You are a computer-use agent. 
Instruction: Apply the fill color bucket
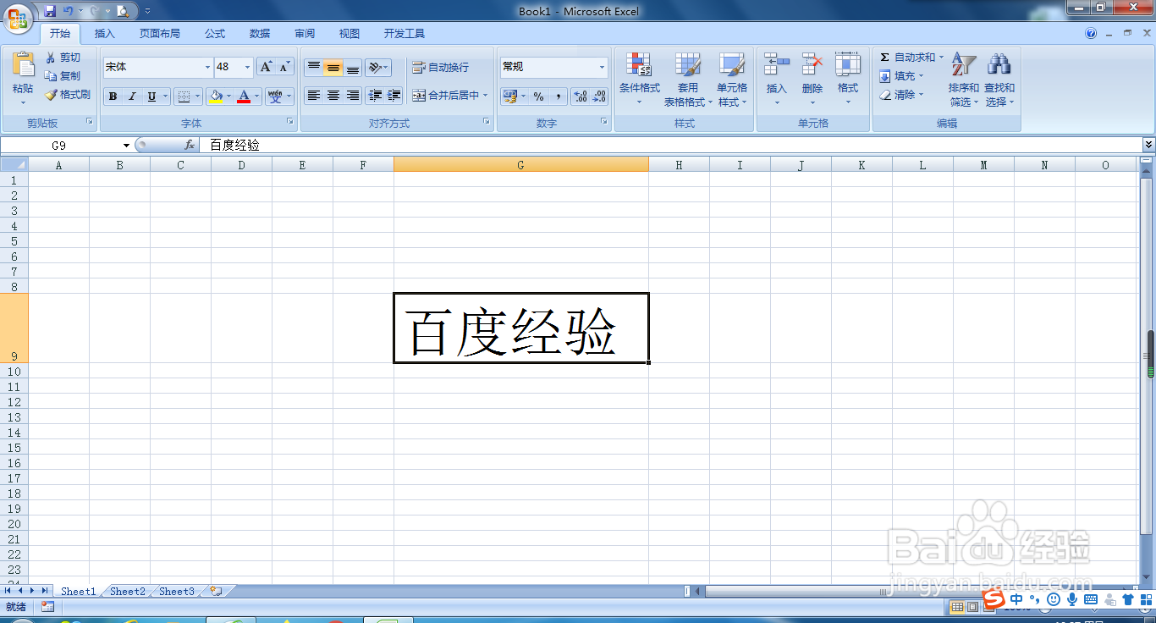point(216,96)
